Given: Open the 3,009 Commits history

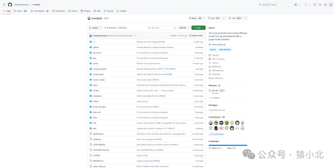Looking at the screenshot, I should point(196,36).
